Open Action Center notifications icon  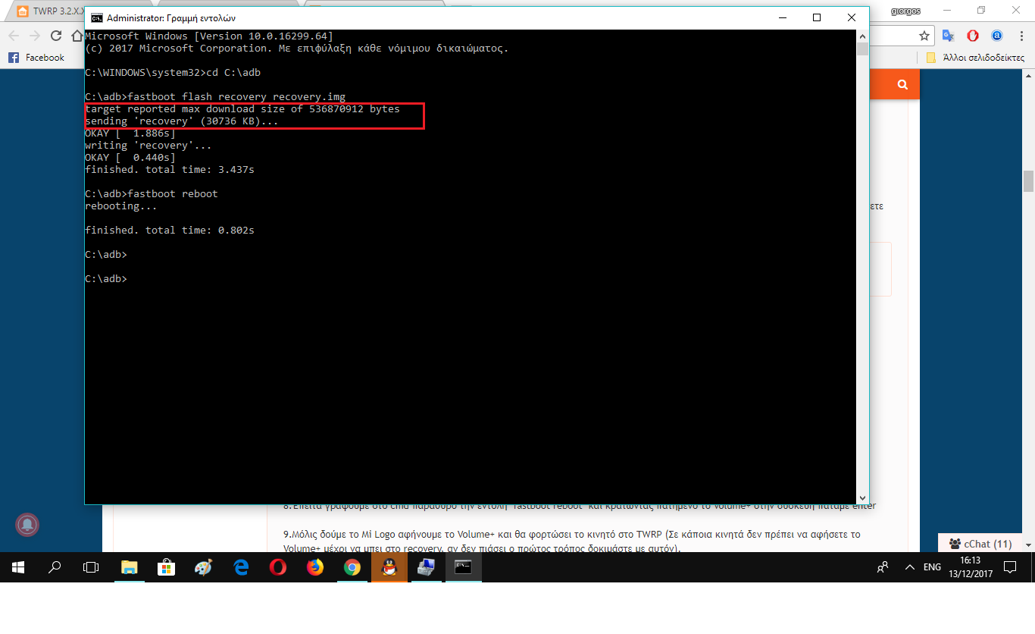tap(1010, 567)
